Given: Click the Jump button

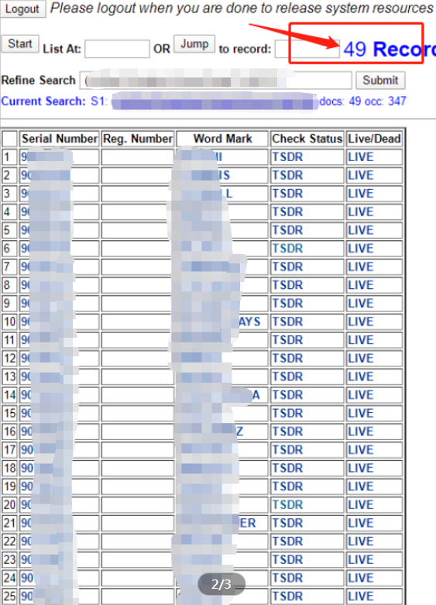Looking at the screenshot, I should click(194, 43).
